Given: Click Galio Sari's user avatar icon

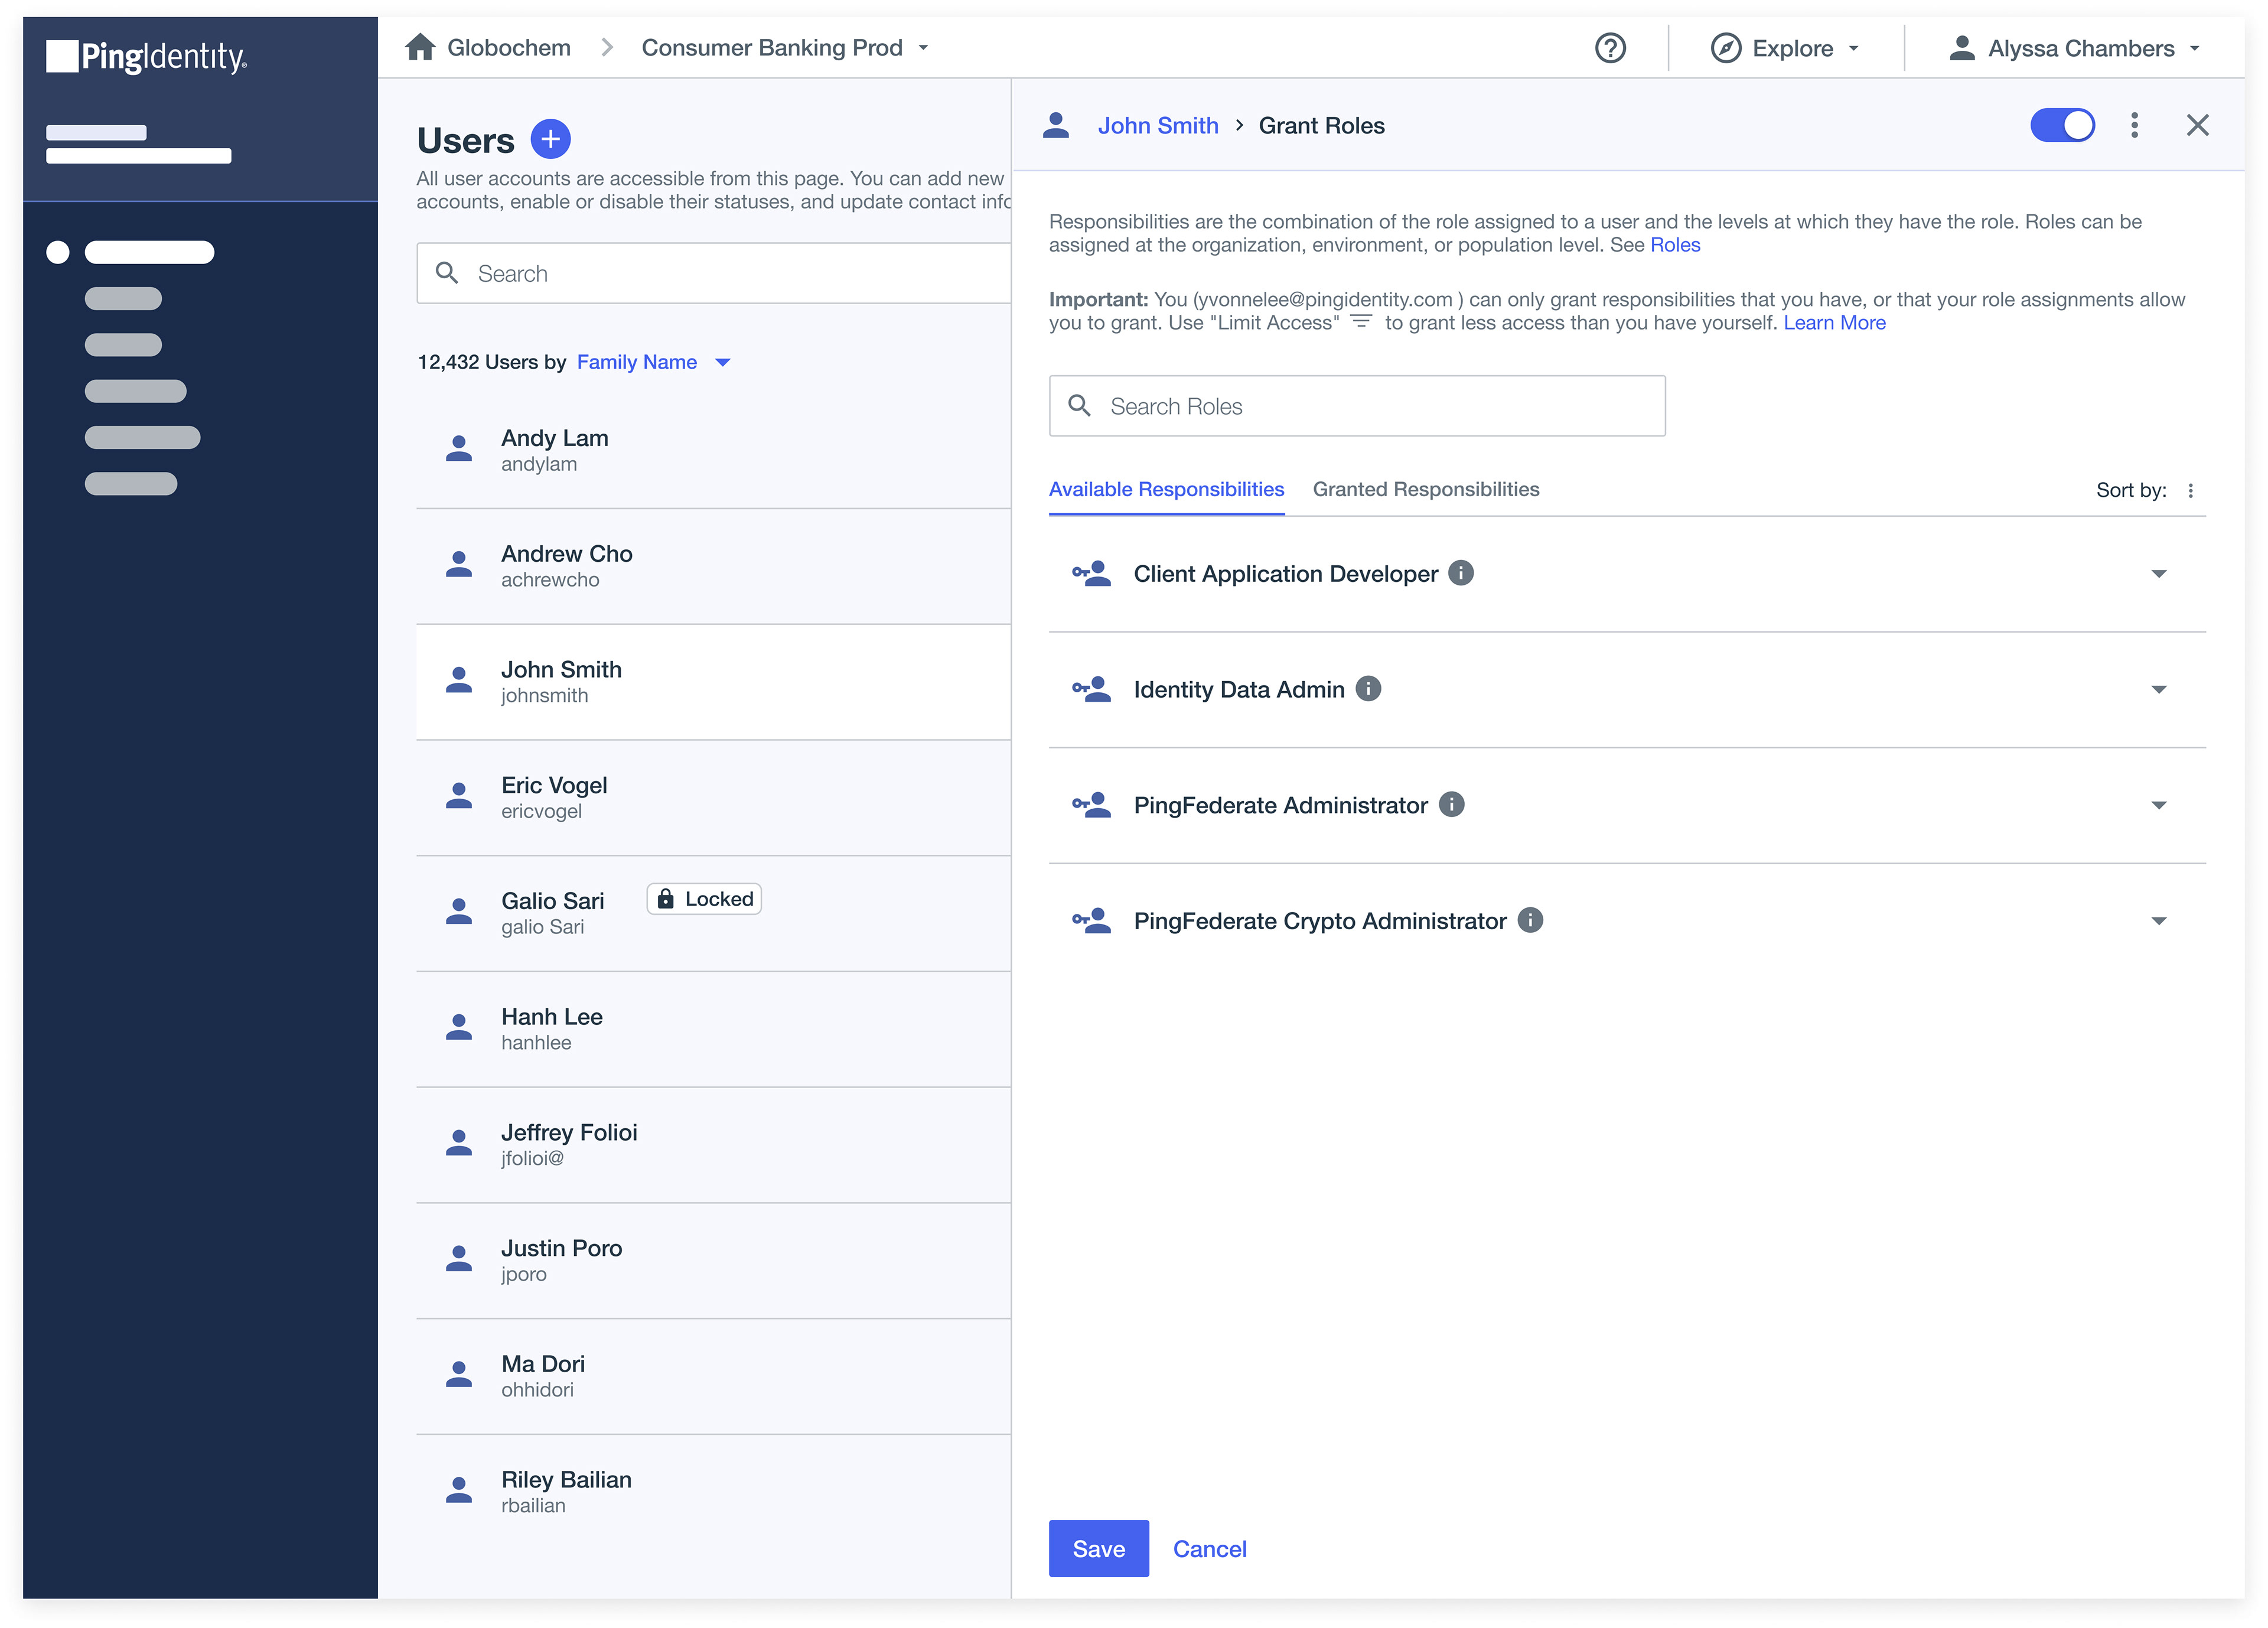Looking at the screenshot, I should [458, 911].
